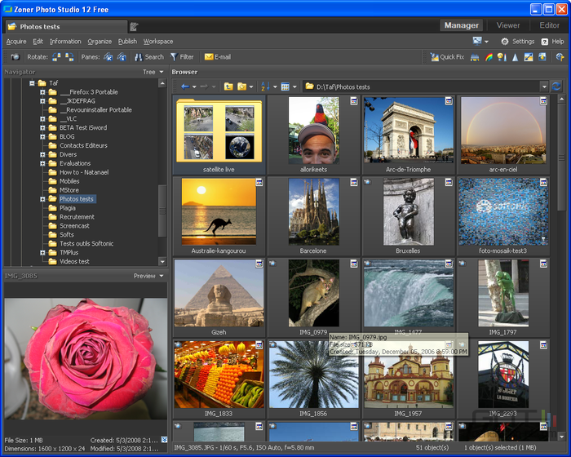The image size is (571, 457).
Task: Click the blue save icon in preview info
Action: coord(164,440)
